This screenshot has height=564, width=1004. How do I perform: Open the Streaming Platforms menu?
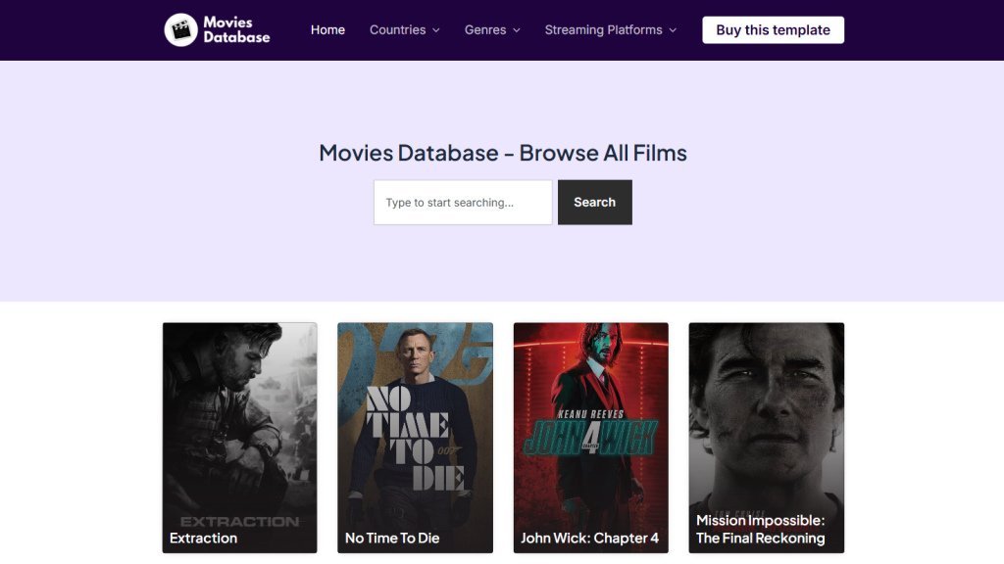603,30
